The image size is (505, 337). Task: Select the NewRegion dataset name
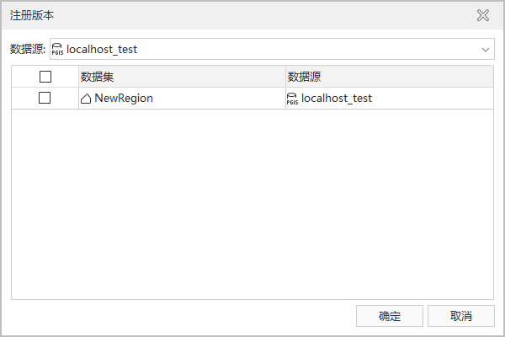tap(124, 99)
